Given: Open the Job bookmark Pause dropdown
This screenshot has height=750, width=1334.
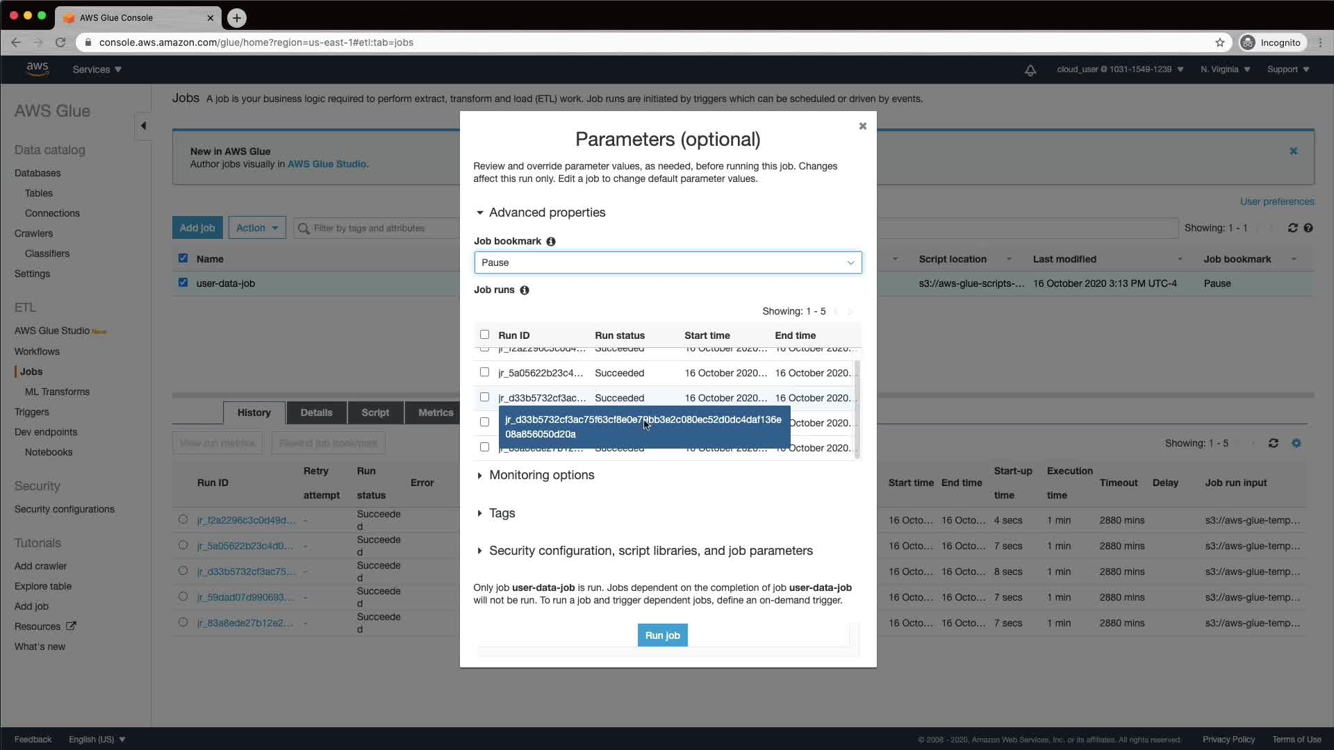Looking at the screenshot, I should pyautogui.click(x=668, y=262).
